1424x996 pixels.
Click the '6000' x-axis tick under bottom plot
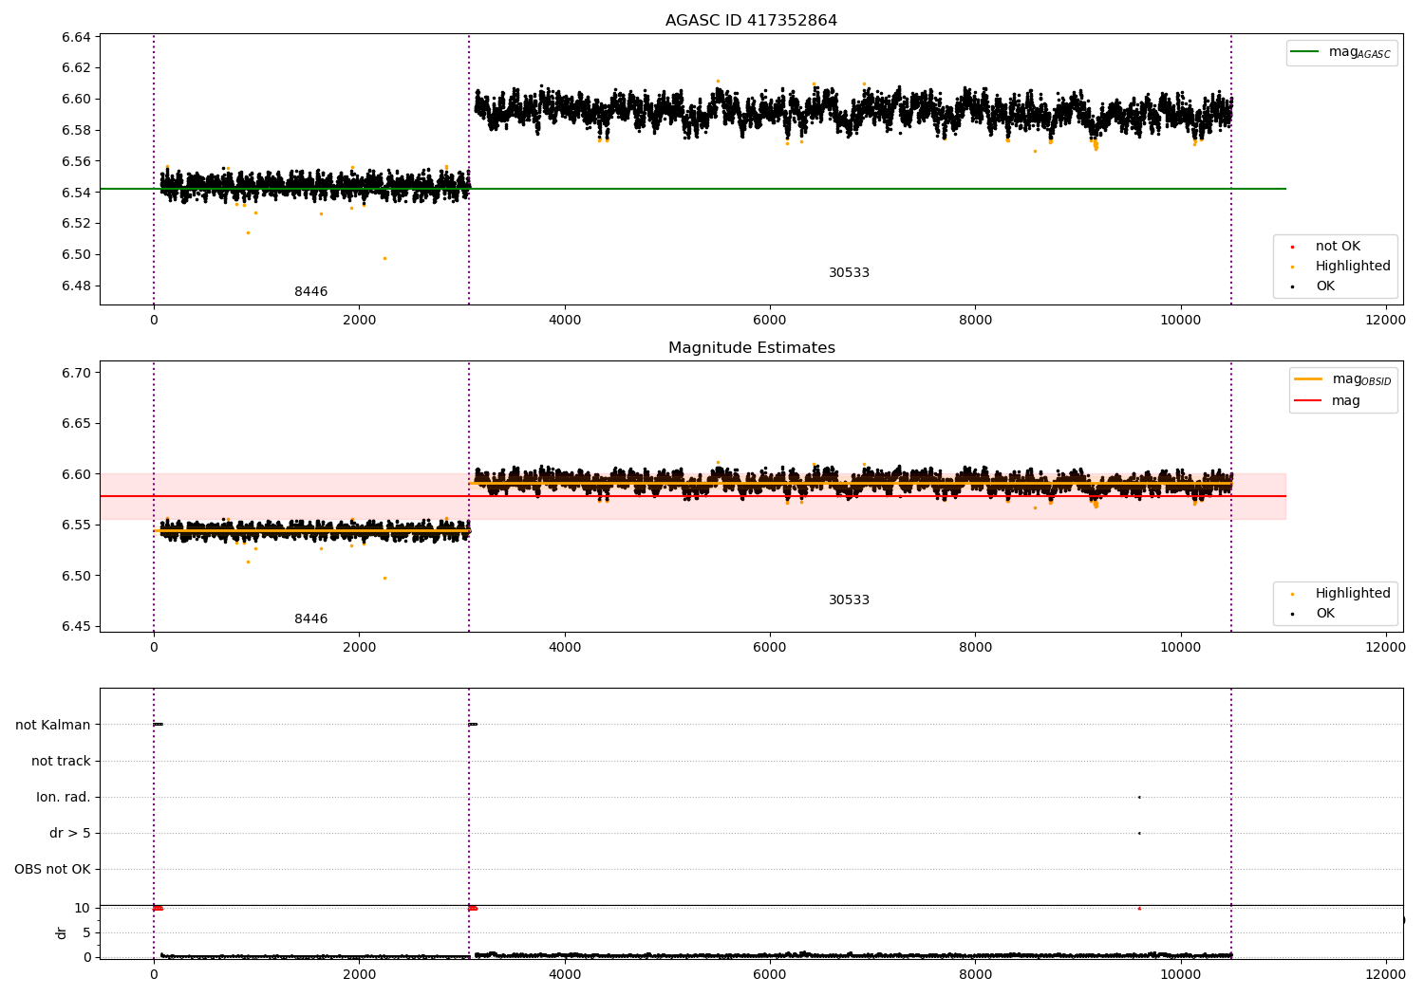770,974
